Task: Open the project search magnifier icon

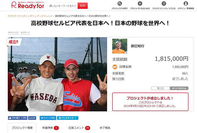Action: 120,3
